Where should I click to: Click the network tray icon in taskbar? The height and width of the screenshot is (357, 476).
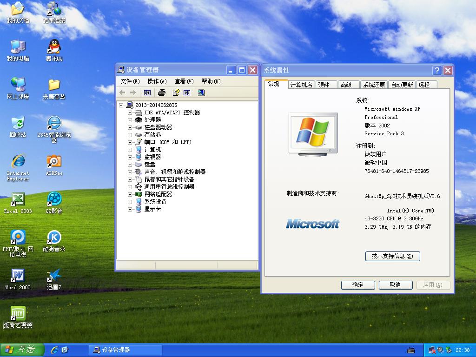coord(432,350)
